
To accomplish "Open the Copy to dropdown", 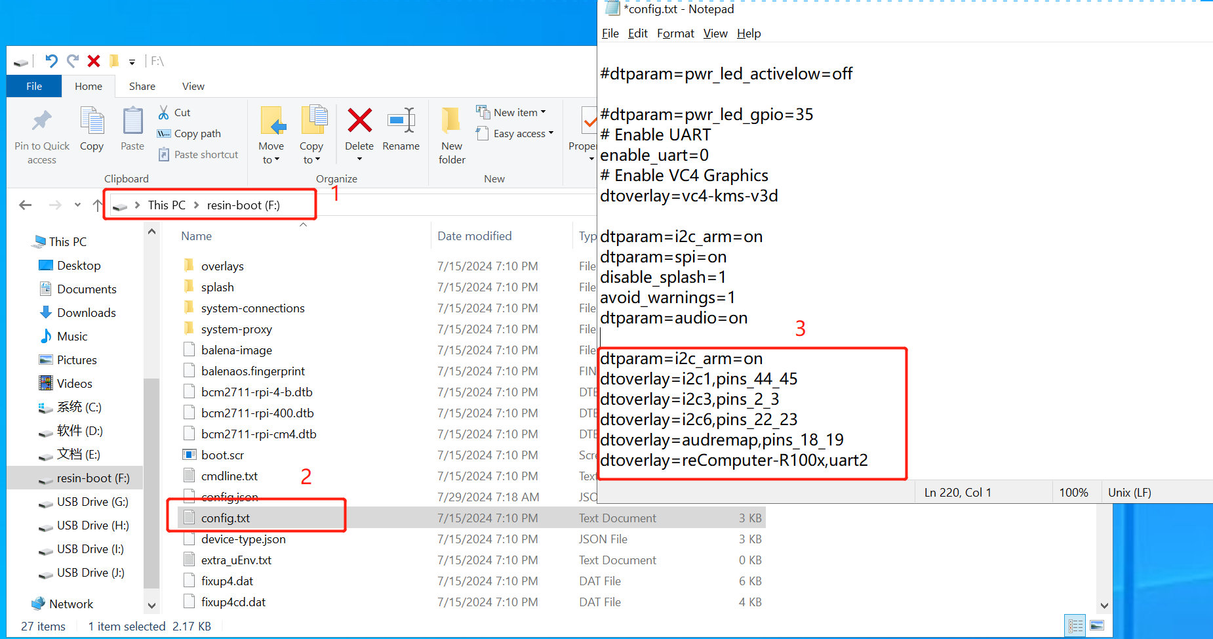I will pos(311,153).
